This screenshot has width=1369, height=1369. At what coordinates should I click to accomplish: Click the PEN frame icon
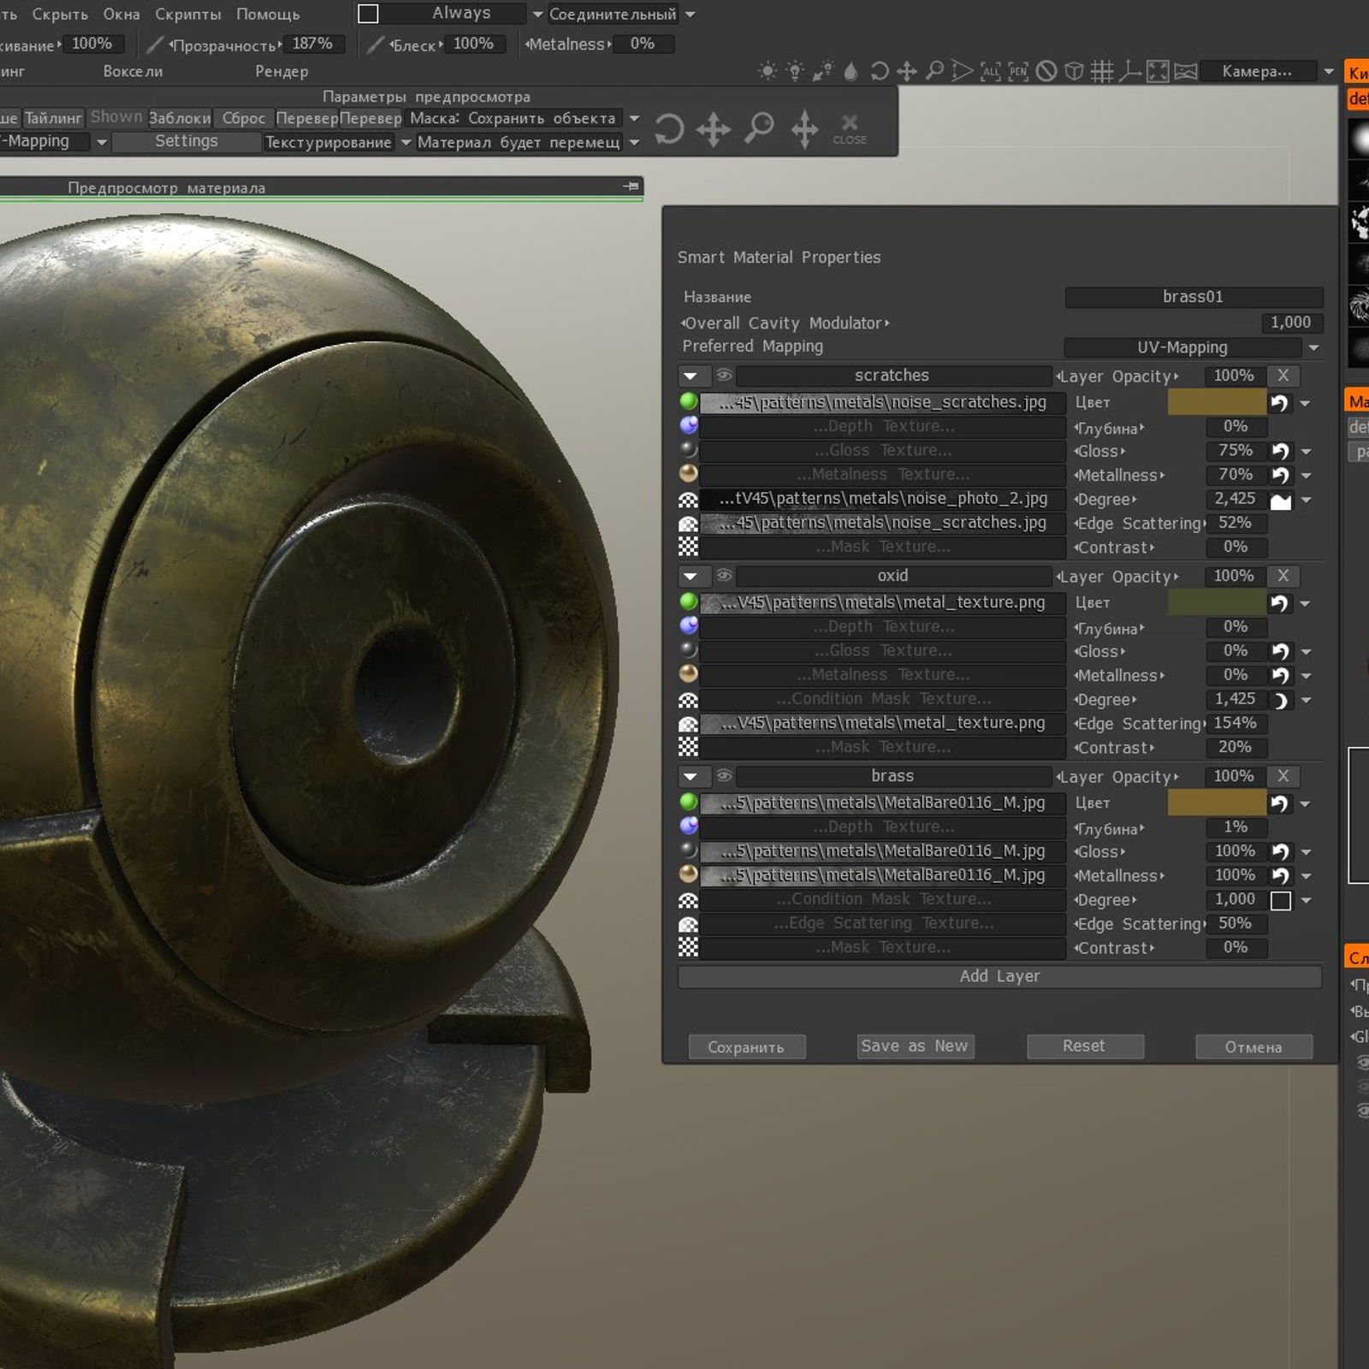[1018, 71]
